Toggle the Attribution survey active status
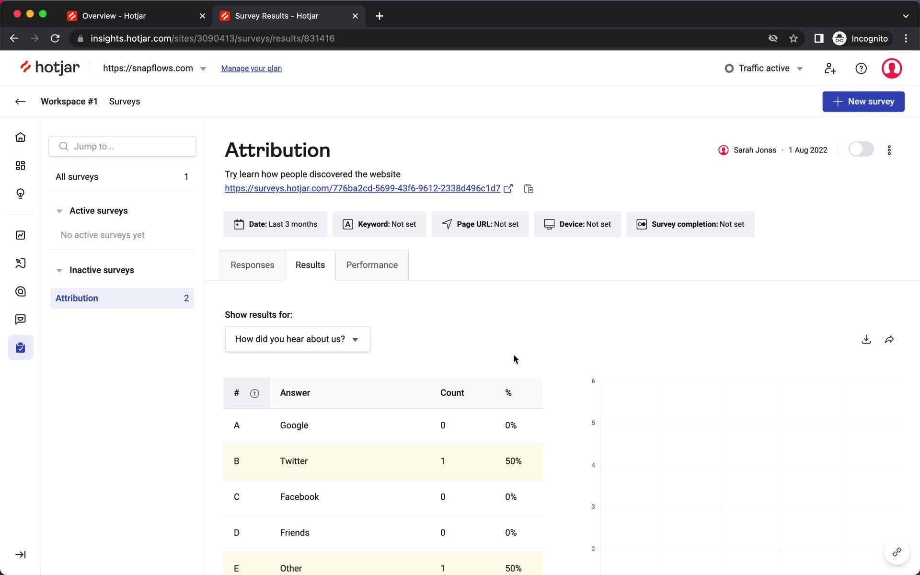Screen dimensions: 920x575 coord(861,149)
